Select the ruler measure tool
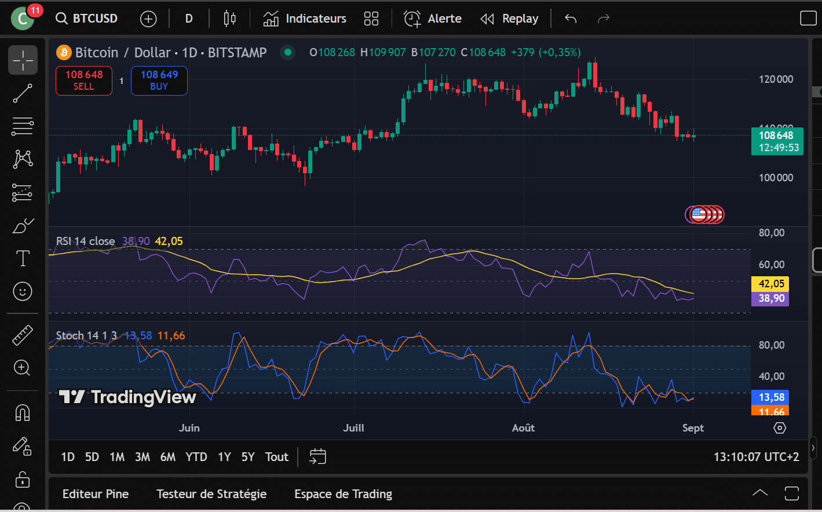Viewport: 822px width, 512px height. pos(23,335)
